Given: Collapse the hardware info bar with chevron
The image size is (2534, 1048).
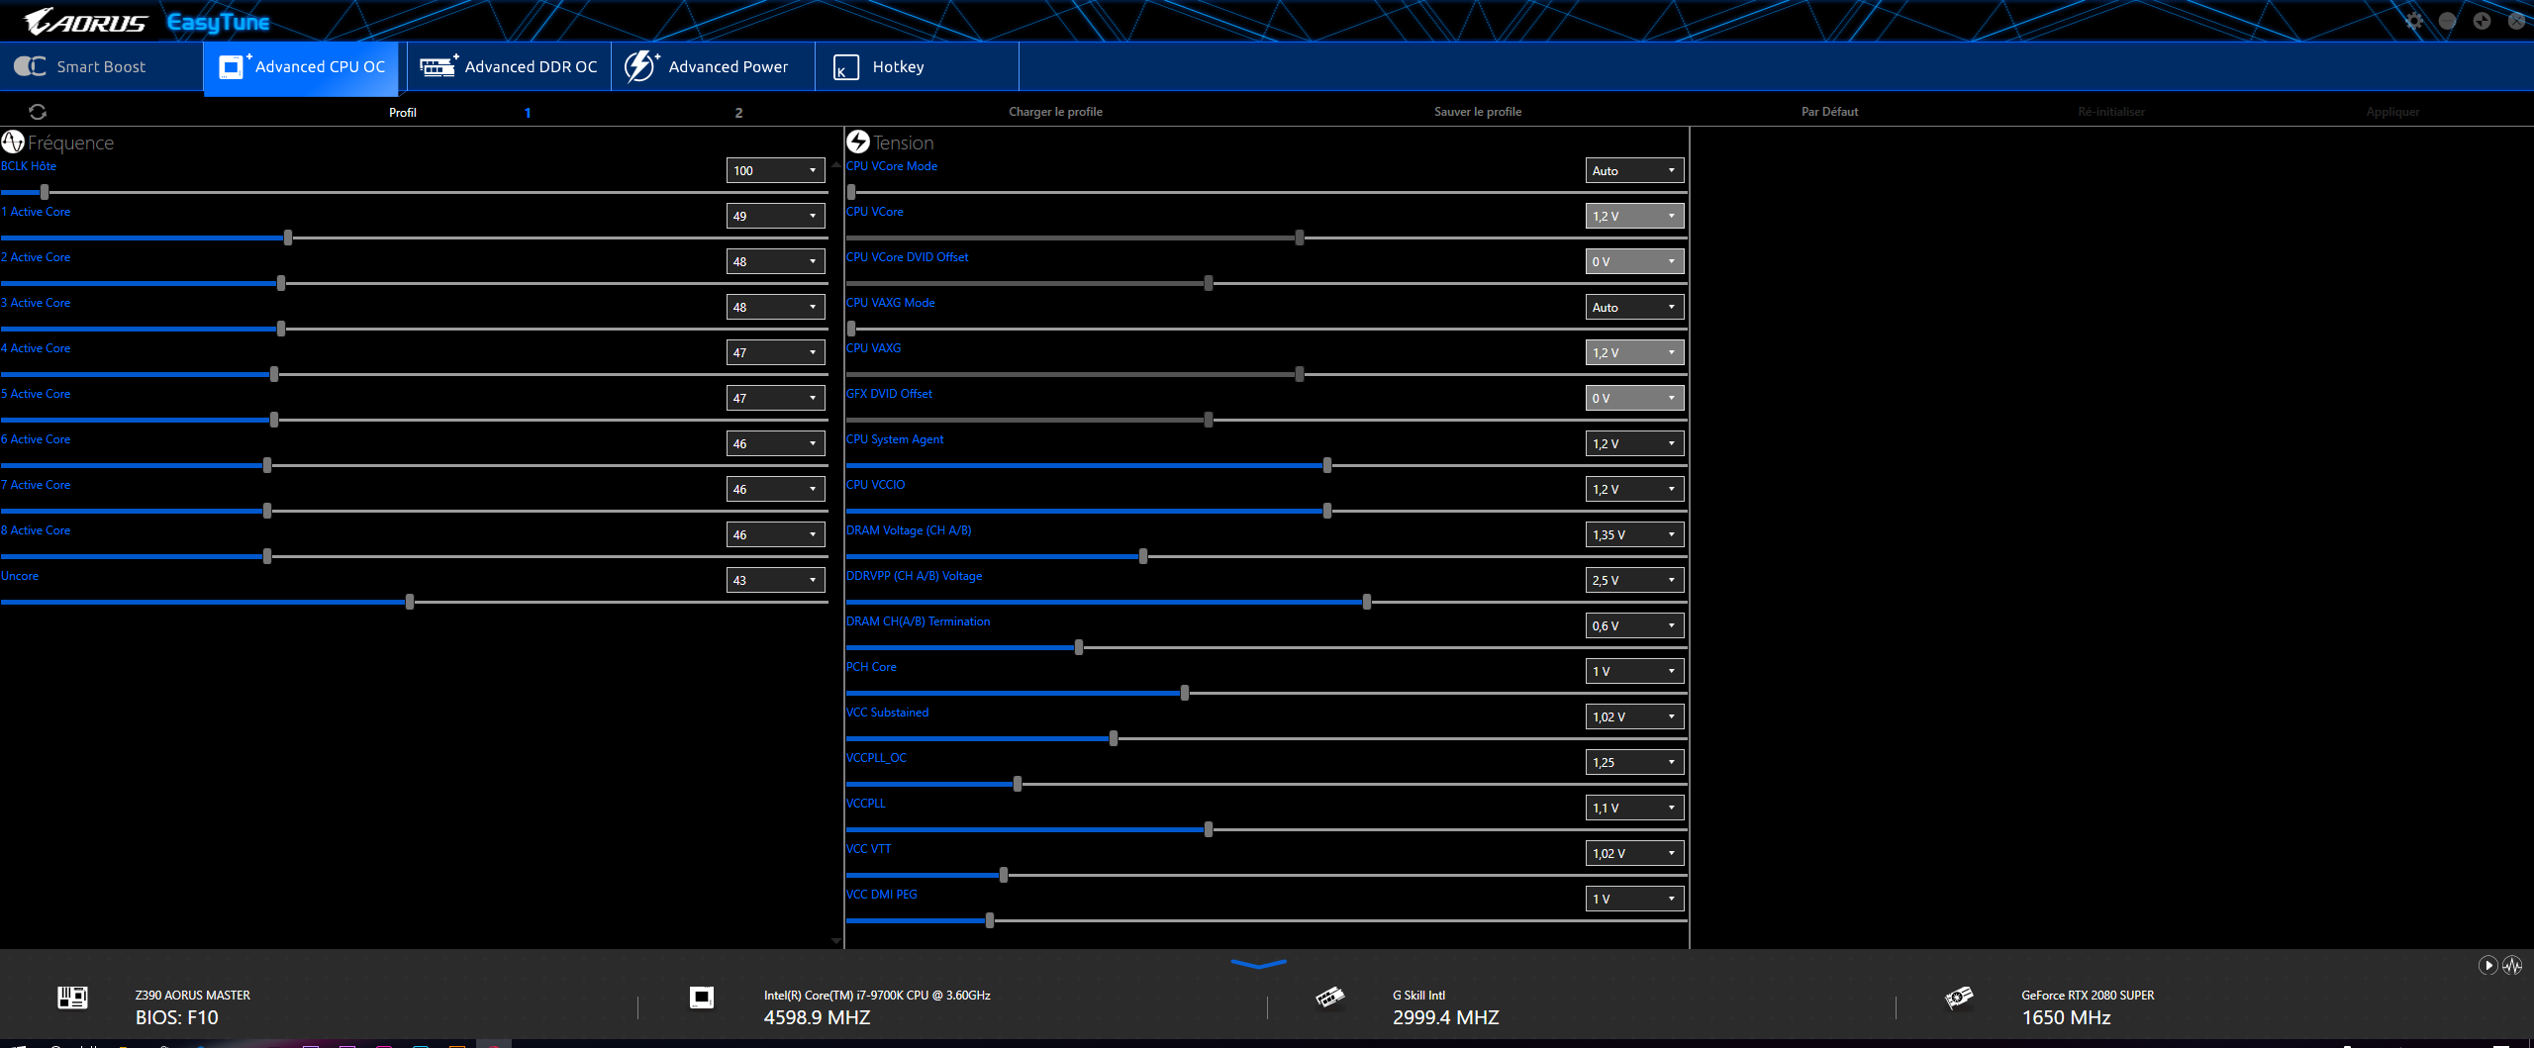Looking at the screenshot, I should [1258, 963].
